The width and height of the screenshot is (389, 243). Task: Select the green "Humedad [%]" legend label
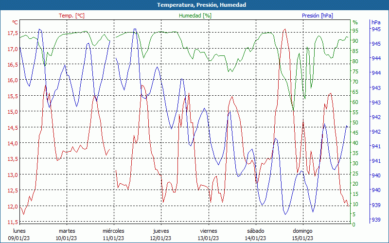click(195, 16)
